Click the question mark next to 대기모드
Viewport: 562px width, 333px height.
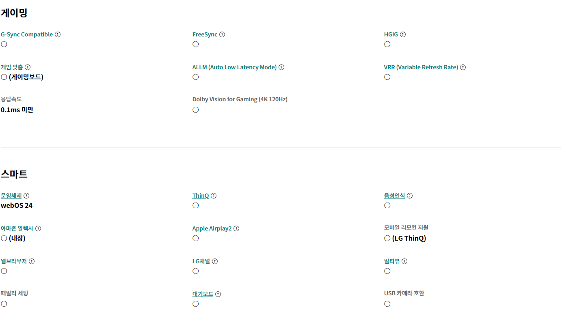[x=218, y=294]
